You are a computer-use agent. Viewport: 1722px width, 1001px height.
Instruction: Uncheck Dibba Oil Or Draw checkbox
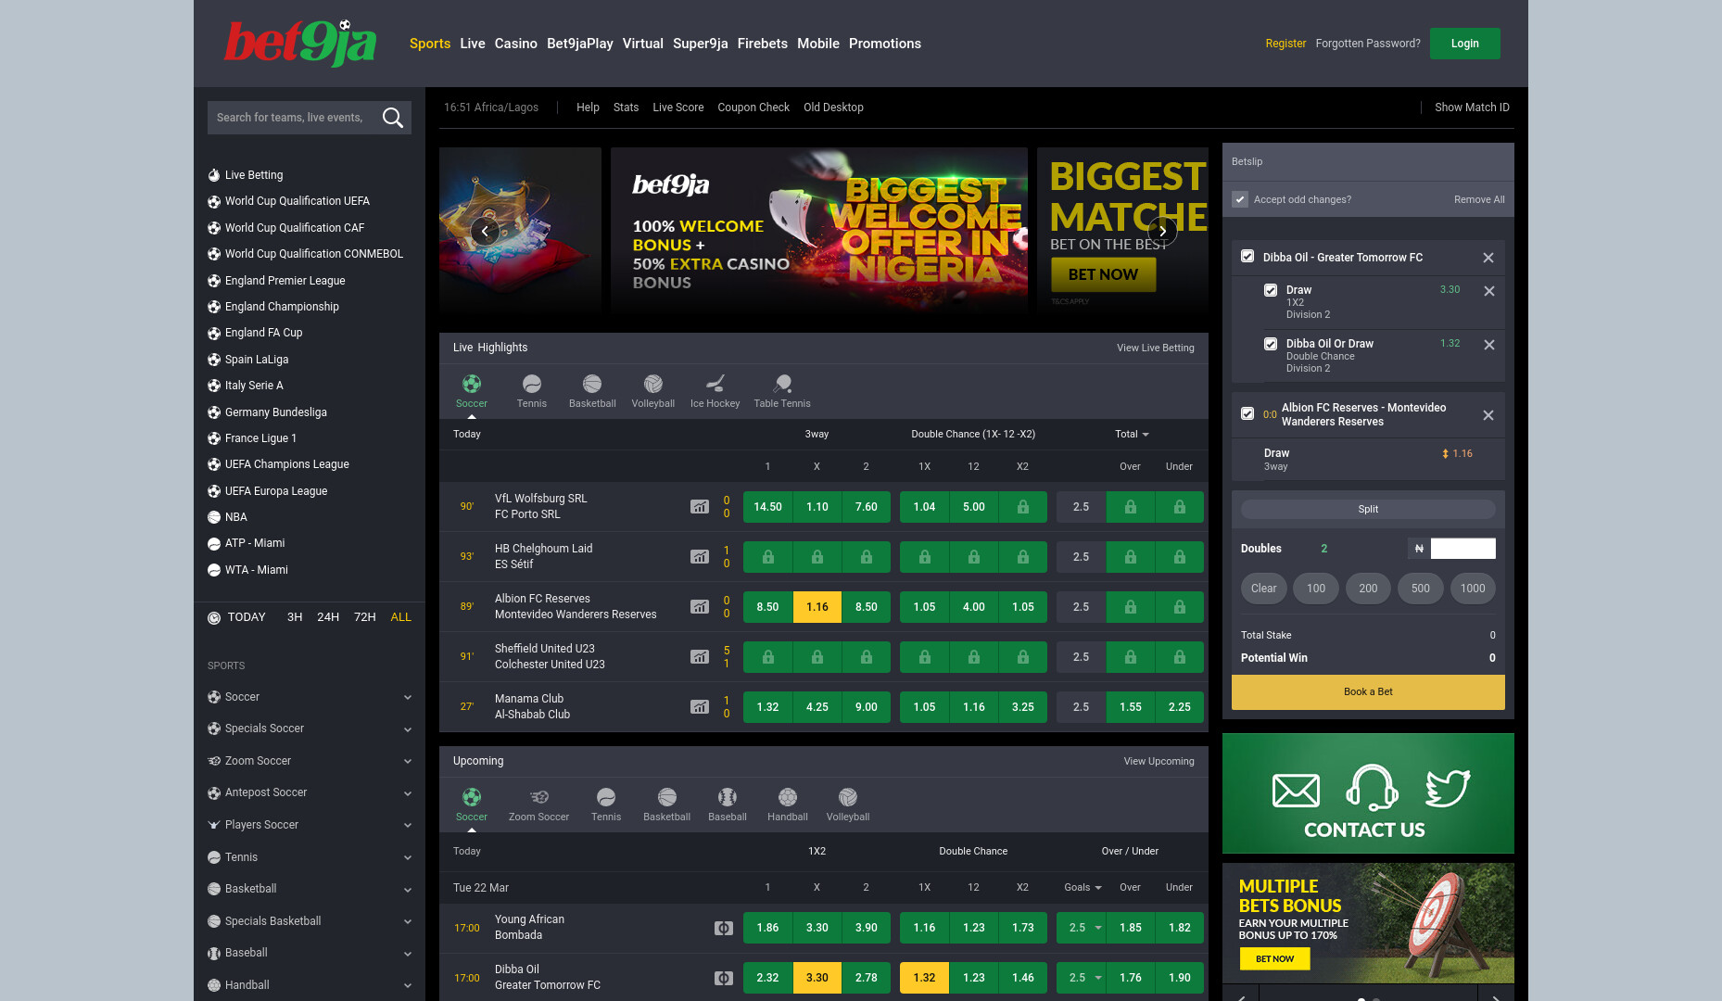pyautogui.click(x=1271, y=344)
